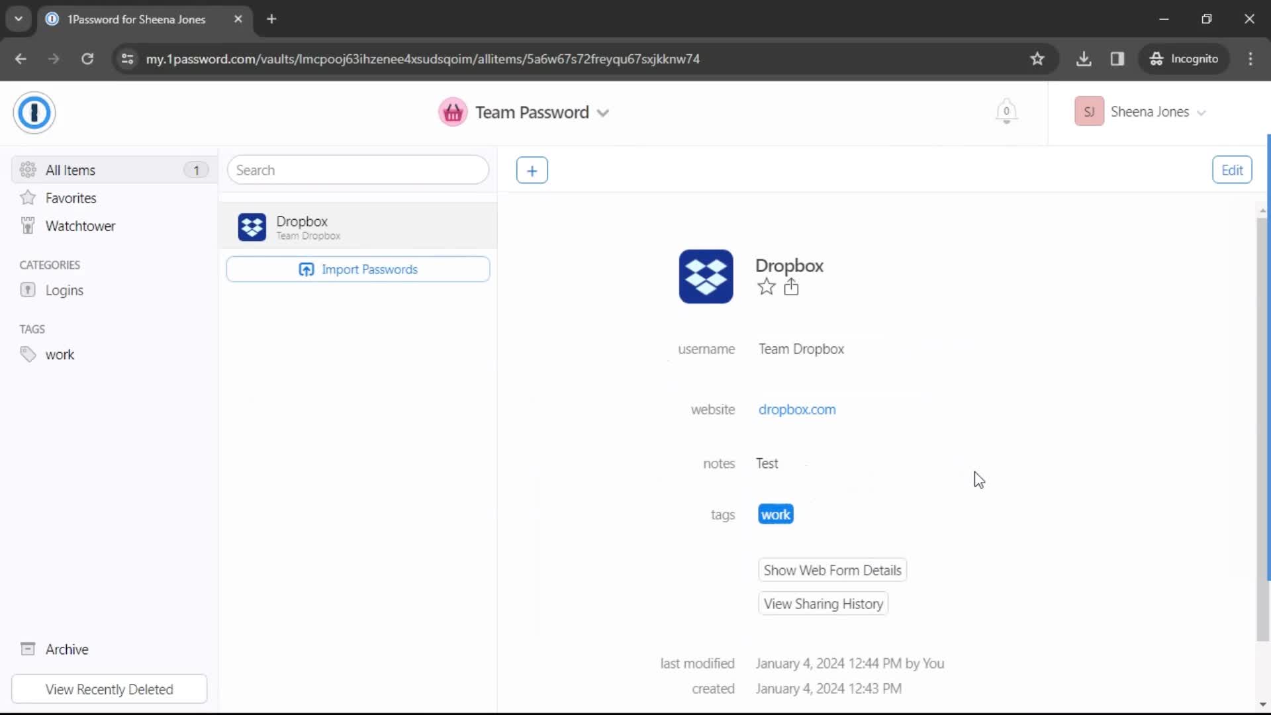Click the 1Password logo icon
The width and height of the screenshot is (1271, 715).
(34, 111)
